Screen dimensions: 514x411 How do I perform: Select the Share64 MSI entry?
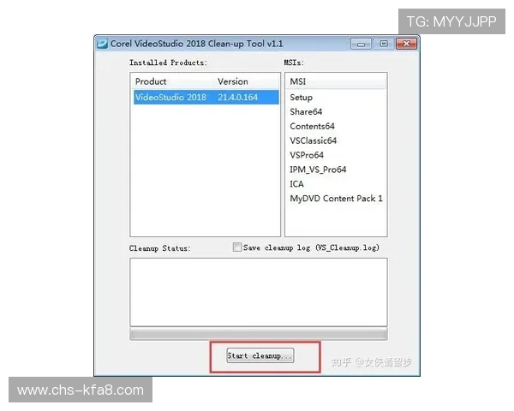306,112
